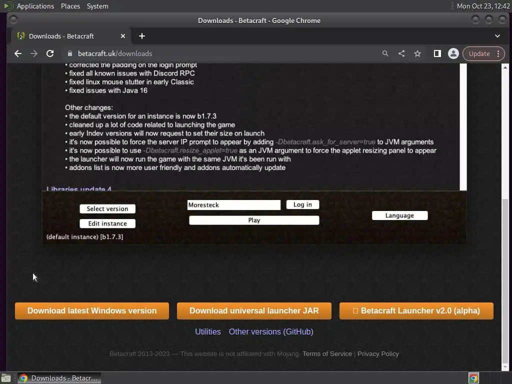Click the Betacraft favicon on the tab
The width and height of the screenshot is (512, 384).
coord(20,36)
